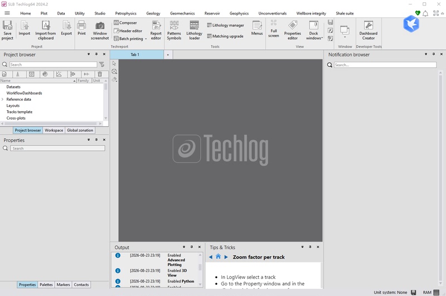
Task: Choose Import from clipboard
Action: [46, 30]
